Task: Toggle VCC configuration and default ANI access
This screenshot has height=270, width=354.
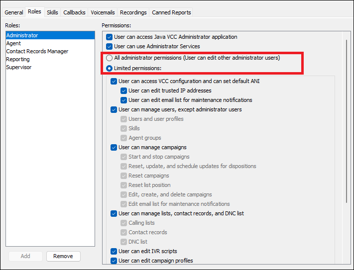Action: pos(114,81)
